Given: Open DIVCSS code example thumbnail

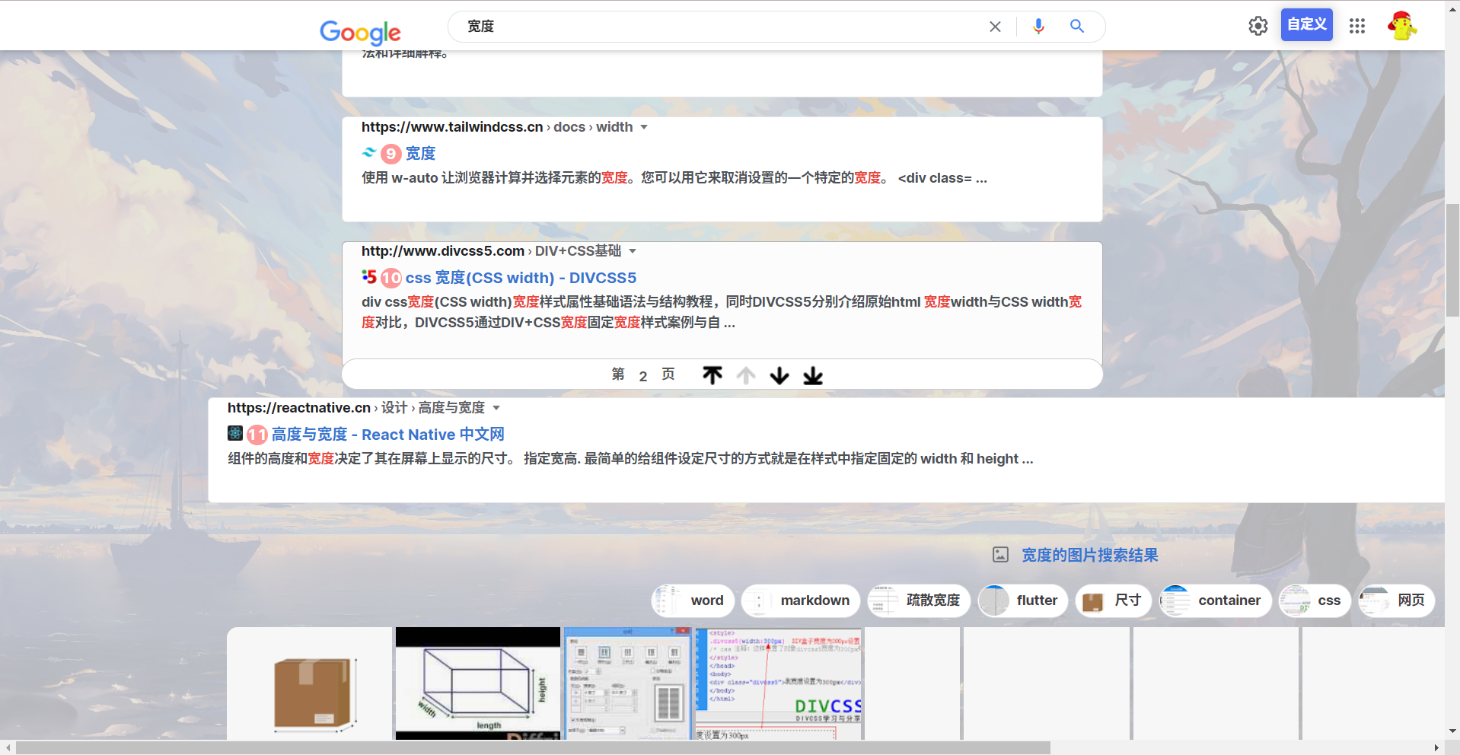Looking at the screenshot, I should tap(778, 683).
